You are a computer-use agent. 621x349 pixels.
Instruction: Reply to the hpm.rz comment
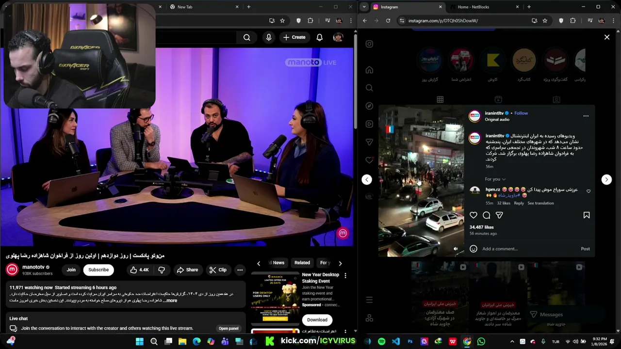[519, 203]
